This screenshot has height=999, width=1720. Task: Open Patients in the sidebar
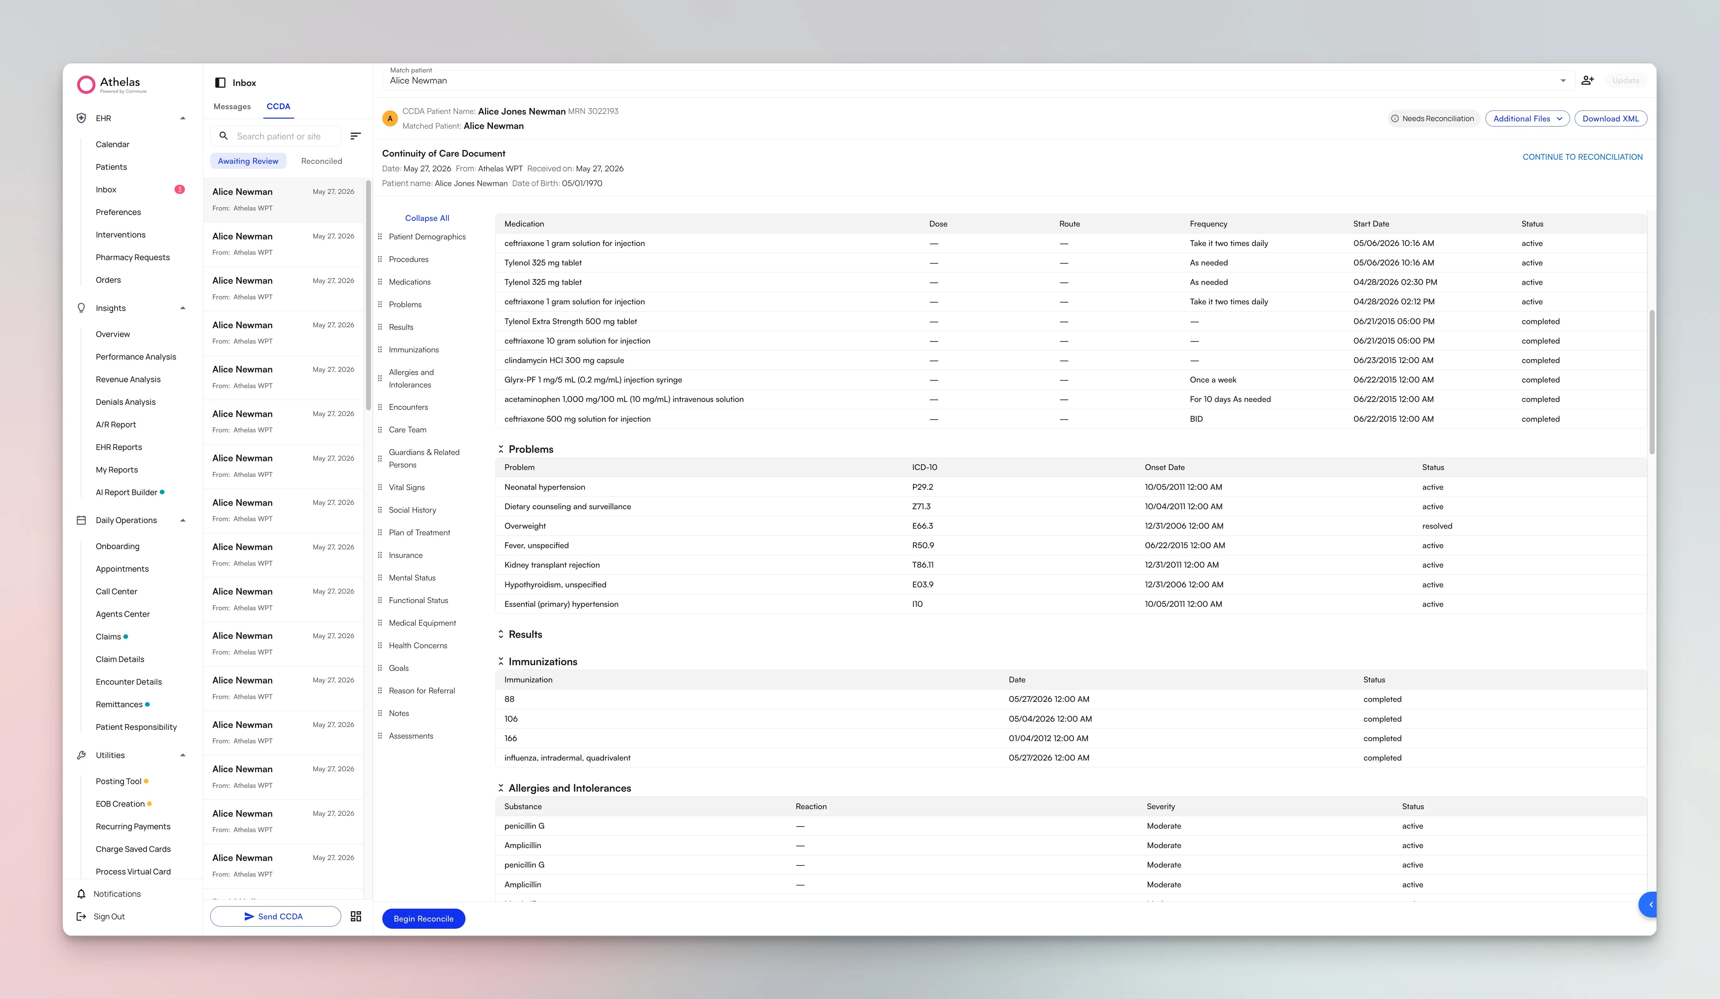(x=111, y=167)
